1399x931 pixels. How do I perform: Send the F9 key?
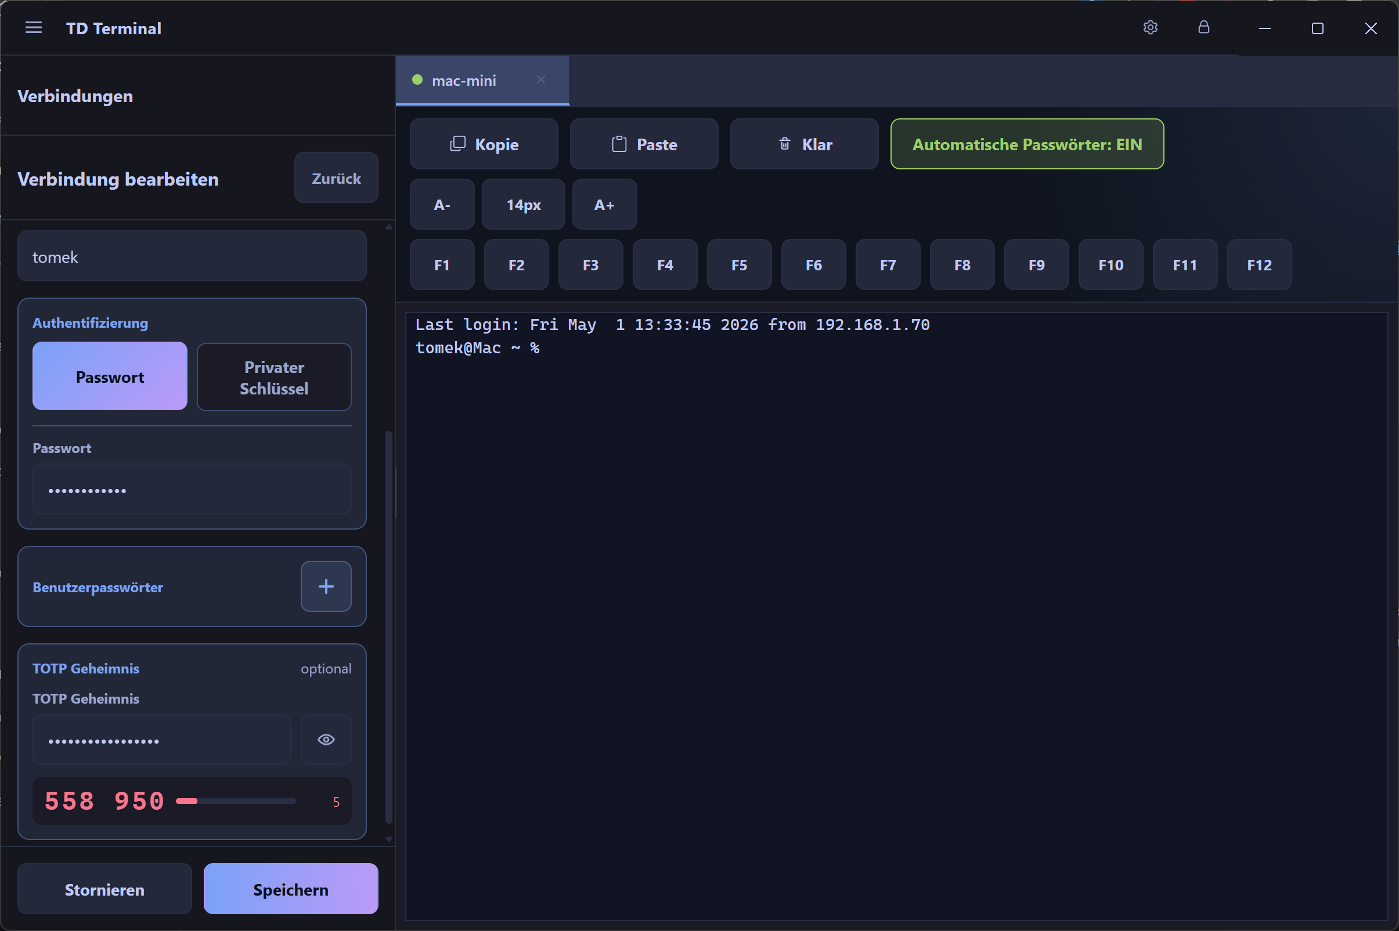tap(1036, 265)
